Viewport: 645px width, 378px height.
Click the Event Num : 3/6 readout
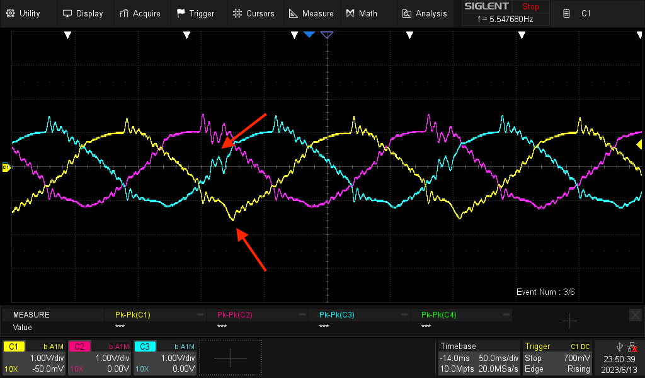click(545, 292)
